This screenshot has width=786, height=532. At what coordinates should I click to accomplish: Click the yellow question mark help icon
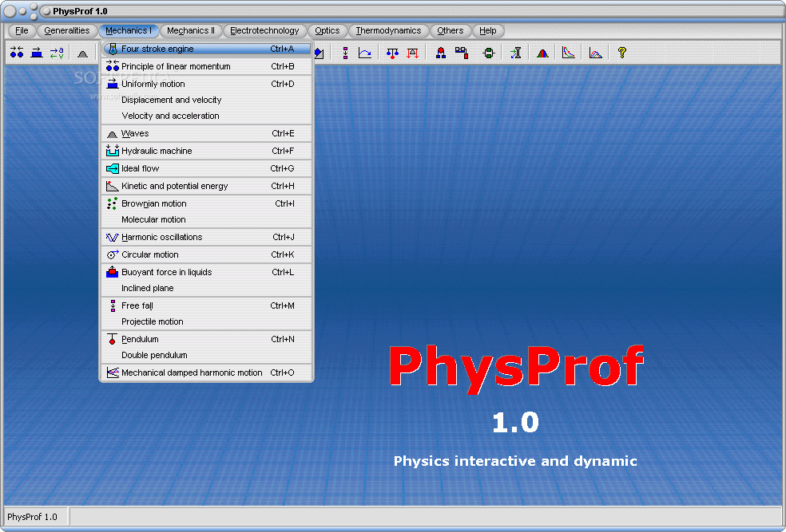coord(622,53)
